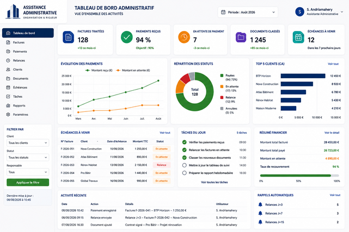
Task: Open the Paramètres gear icon
Action: pyautogui.click(x=8, y=115)
